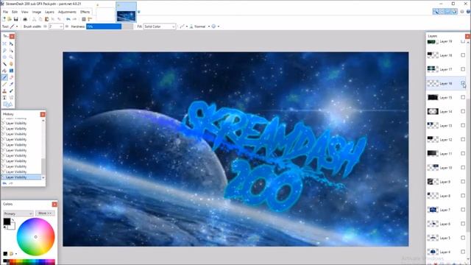
Task: Select the Eraser tool
Action: click(x=12, y=77)
